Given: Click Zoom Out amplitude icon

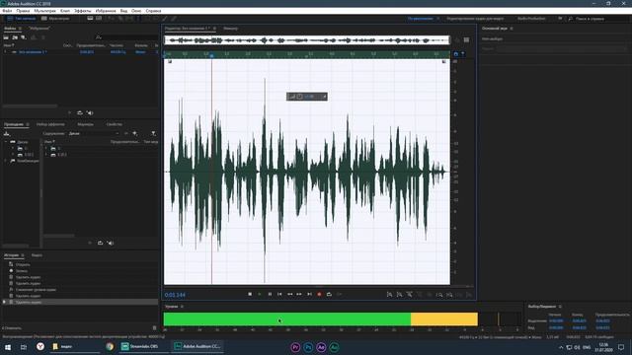Looking at the screenshot, I should pos(399,295).
